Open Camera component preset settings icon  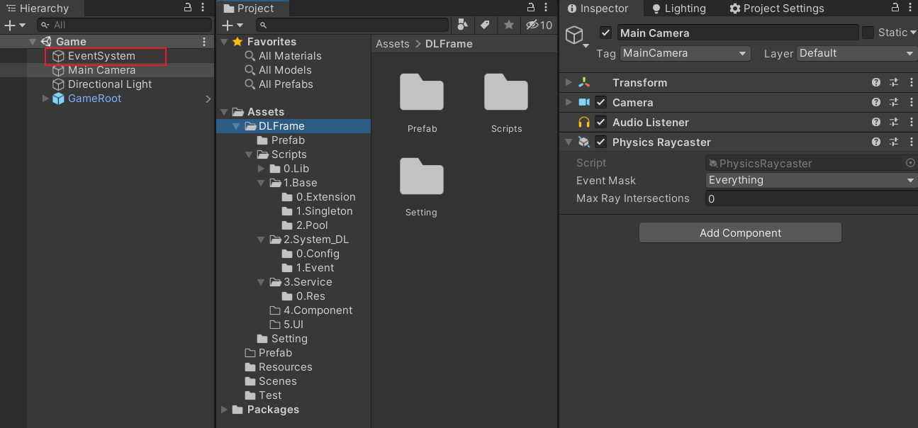[x=894, y=103]
